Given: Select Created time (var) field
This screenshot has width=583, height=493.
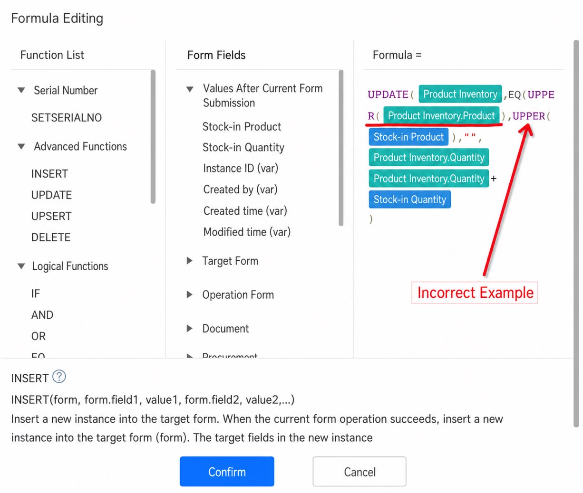Looking at the screenshot, I should (x=245, y=211).
